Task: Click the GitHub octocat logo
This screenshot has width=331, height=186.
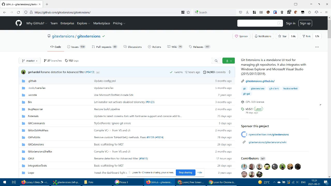Action: point(19,23)
